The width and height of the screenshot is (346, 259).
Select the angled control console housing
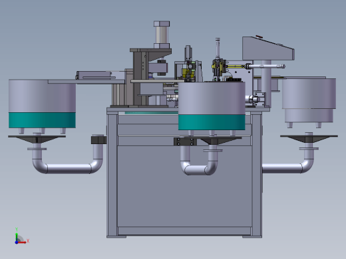click(268, 48)
